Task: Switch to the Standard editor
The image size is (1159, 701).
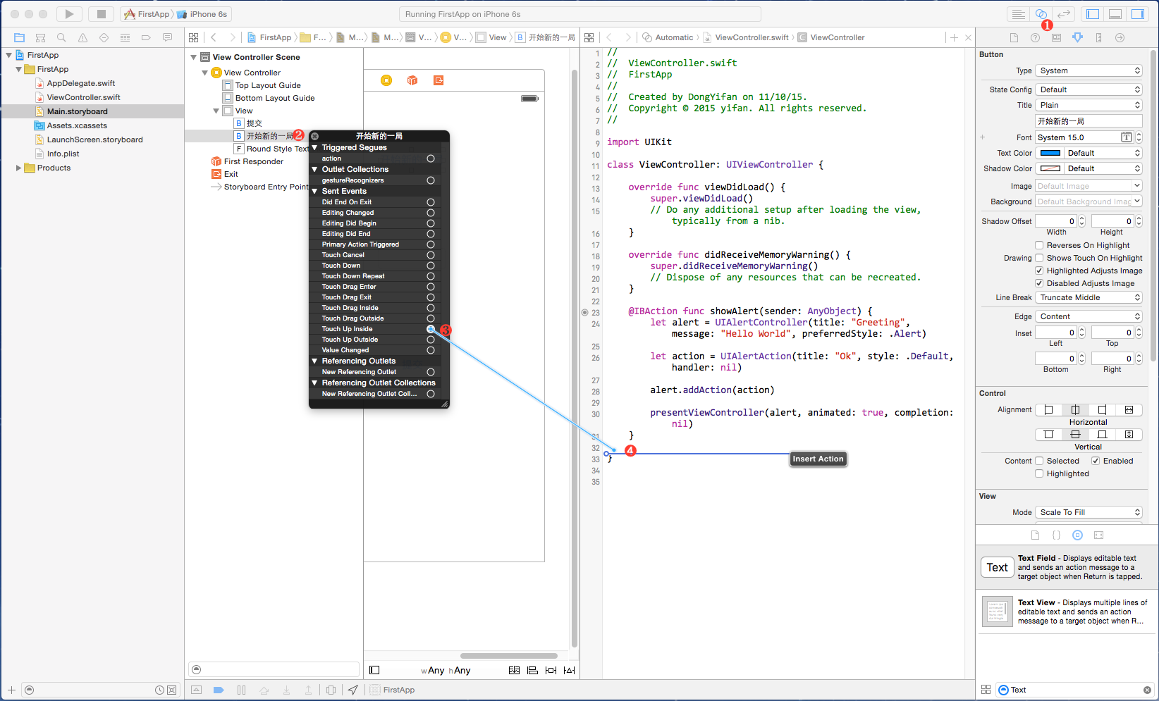Action: (1018, 14)
